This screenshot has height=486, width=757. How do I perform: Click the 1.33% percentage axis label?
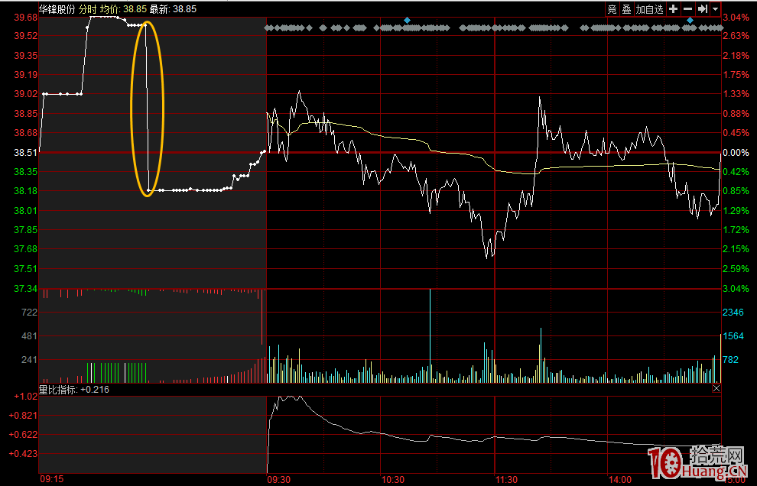(x=736, y=94)
